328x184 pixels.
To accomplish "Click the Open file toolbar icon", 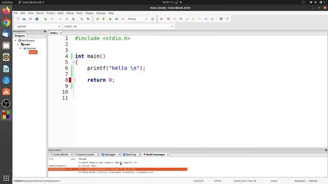I will 24,19.
